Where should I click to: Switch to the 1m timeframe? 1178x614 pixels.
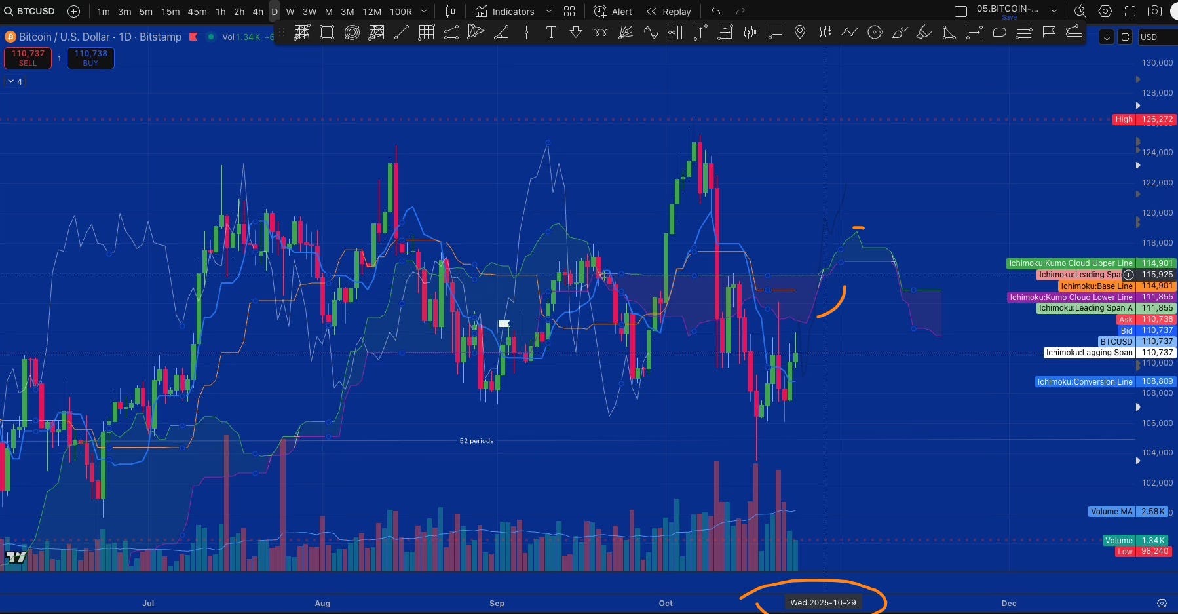click(x=104, y=12)
